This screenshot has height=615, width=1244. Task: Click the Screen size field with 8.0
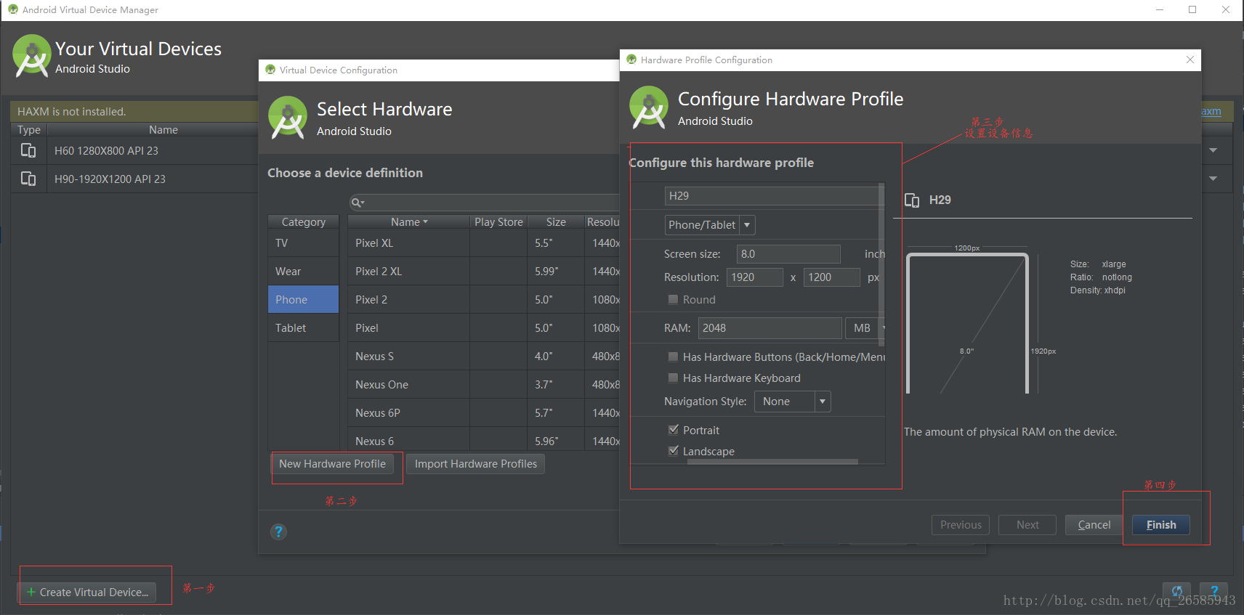click(788, 254)
